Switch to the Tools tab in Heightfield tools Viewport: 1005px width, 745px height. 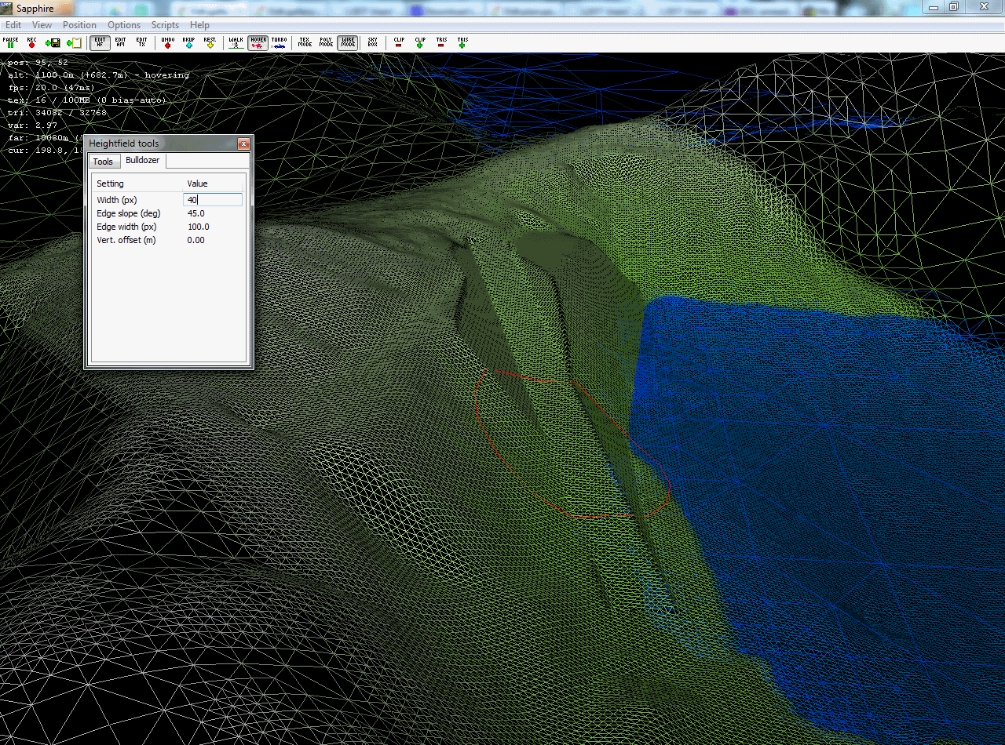click(104, 161)
